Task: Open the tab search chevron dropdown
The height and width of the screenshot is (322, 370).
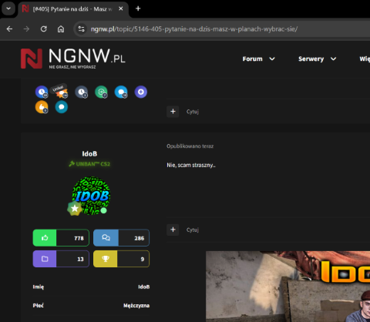Action: pos(8,8)
